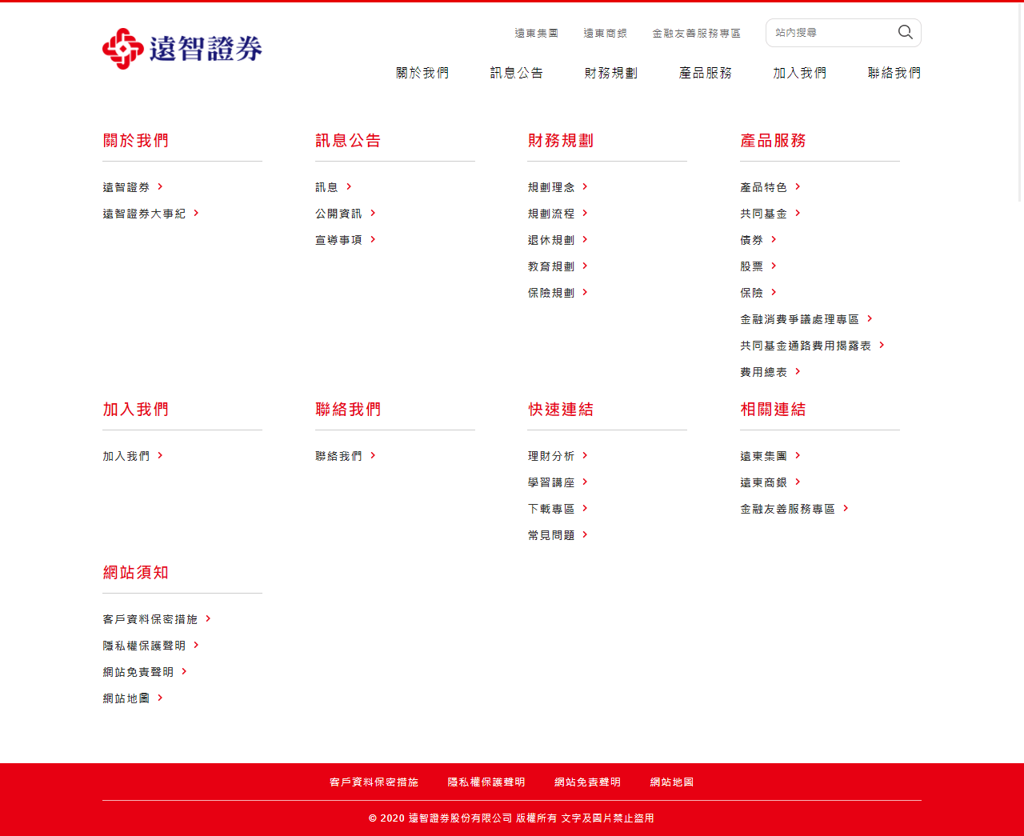Click the 遠智證券 logo
The width and height of the screenshot is (1024, 836).
(182, 49)
